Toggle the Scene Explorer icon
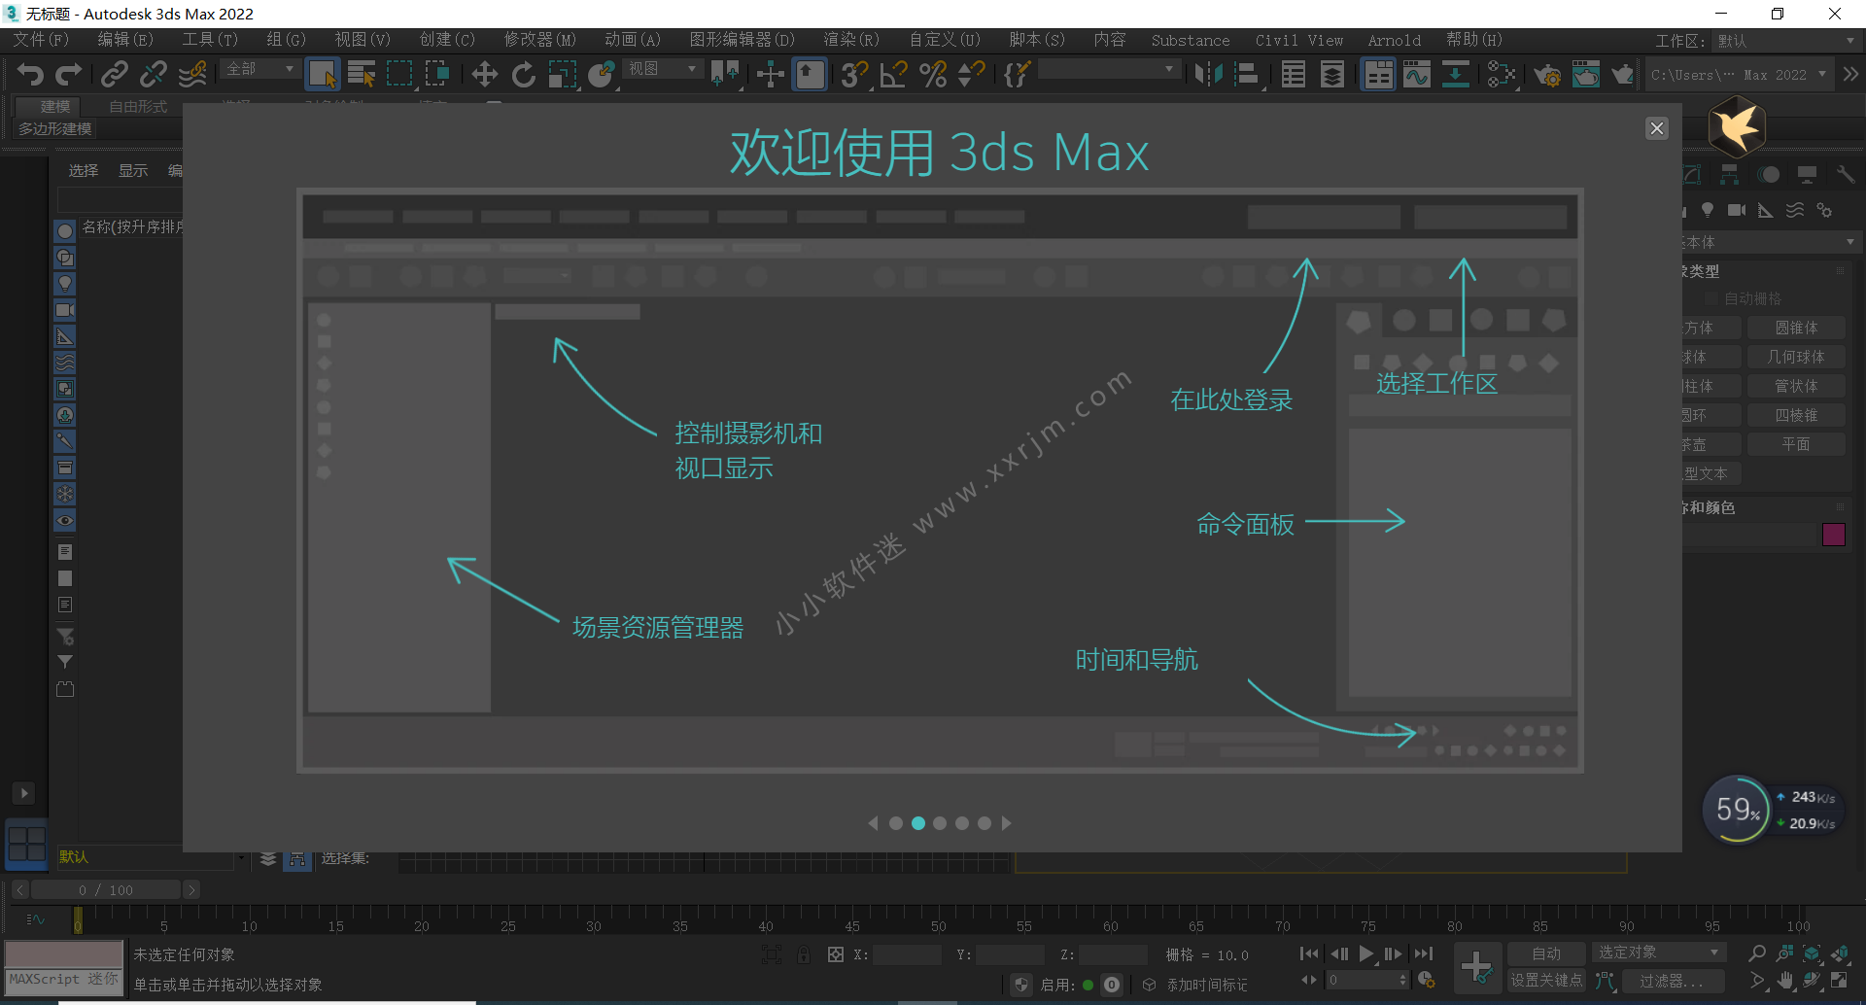Viewport: 1866px width, 1005px height. coord(1294,74)
